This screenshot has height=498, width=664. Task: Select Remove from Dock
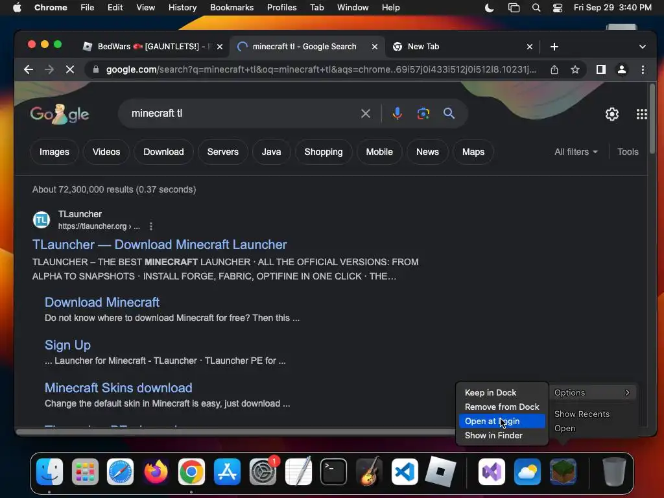coord(502,407)
